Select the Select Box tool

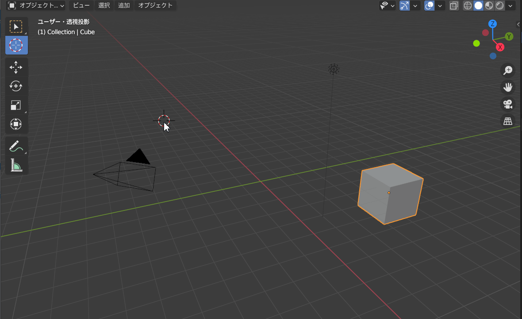(x=16, y=27)
